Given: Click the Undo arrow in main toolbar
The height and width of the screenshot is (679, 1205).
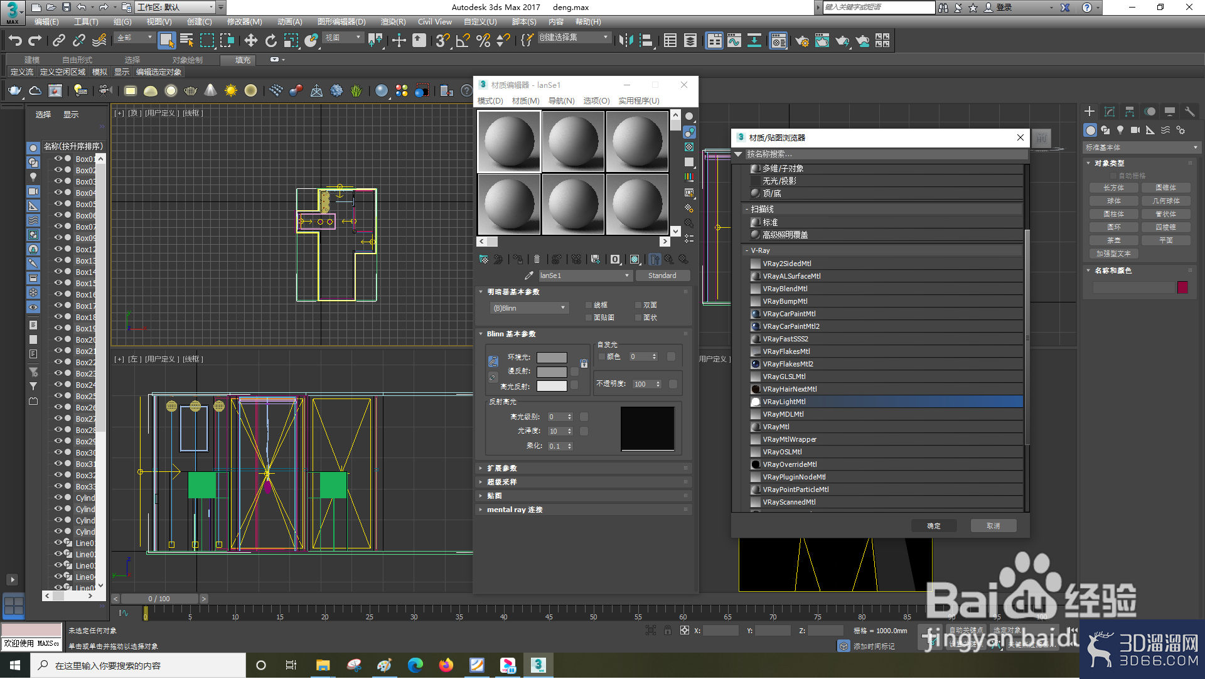Looking at the screenshot, I should pyautogui.click(x=15, y=41).
